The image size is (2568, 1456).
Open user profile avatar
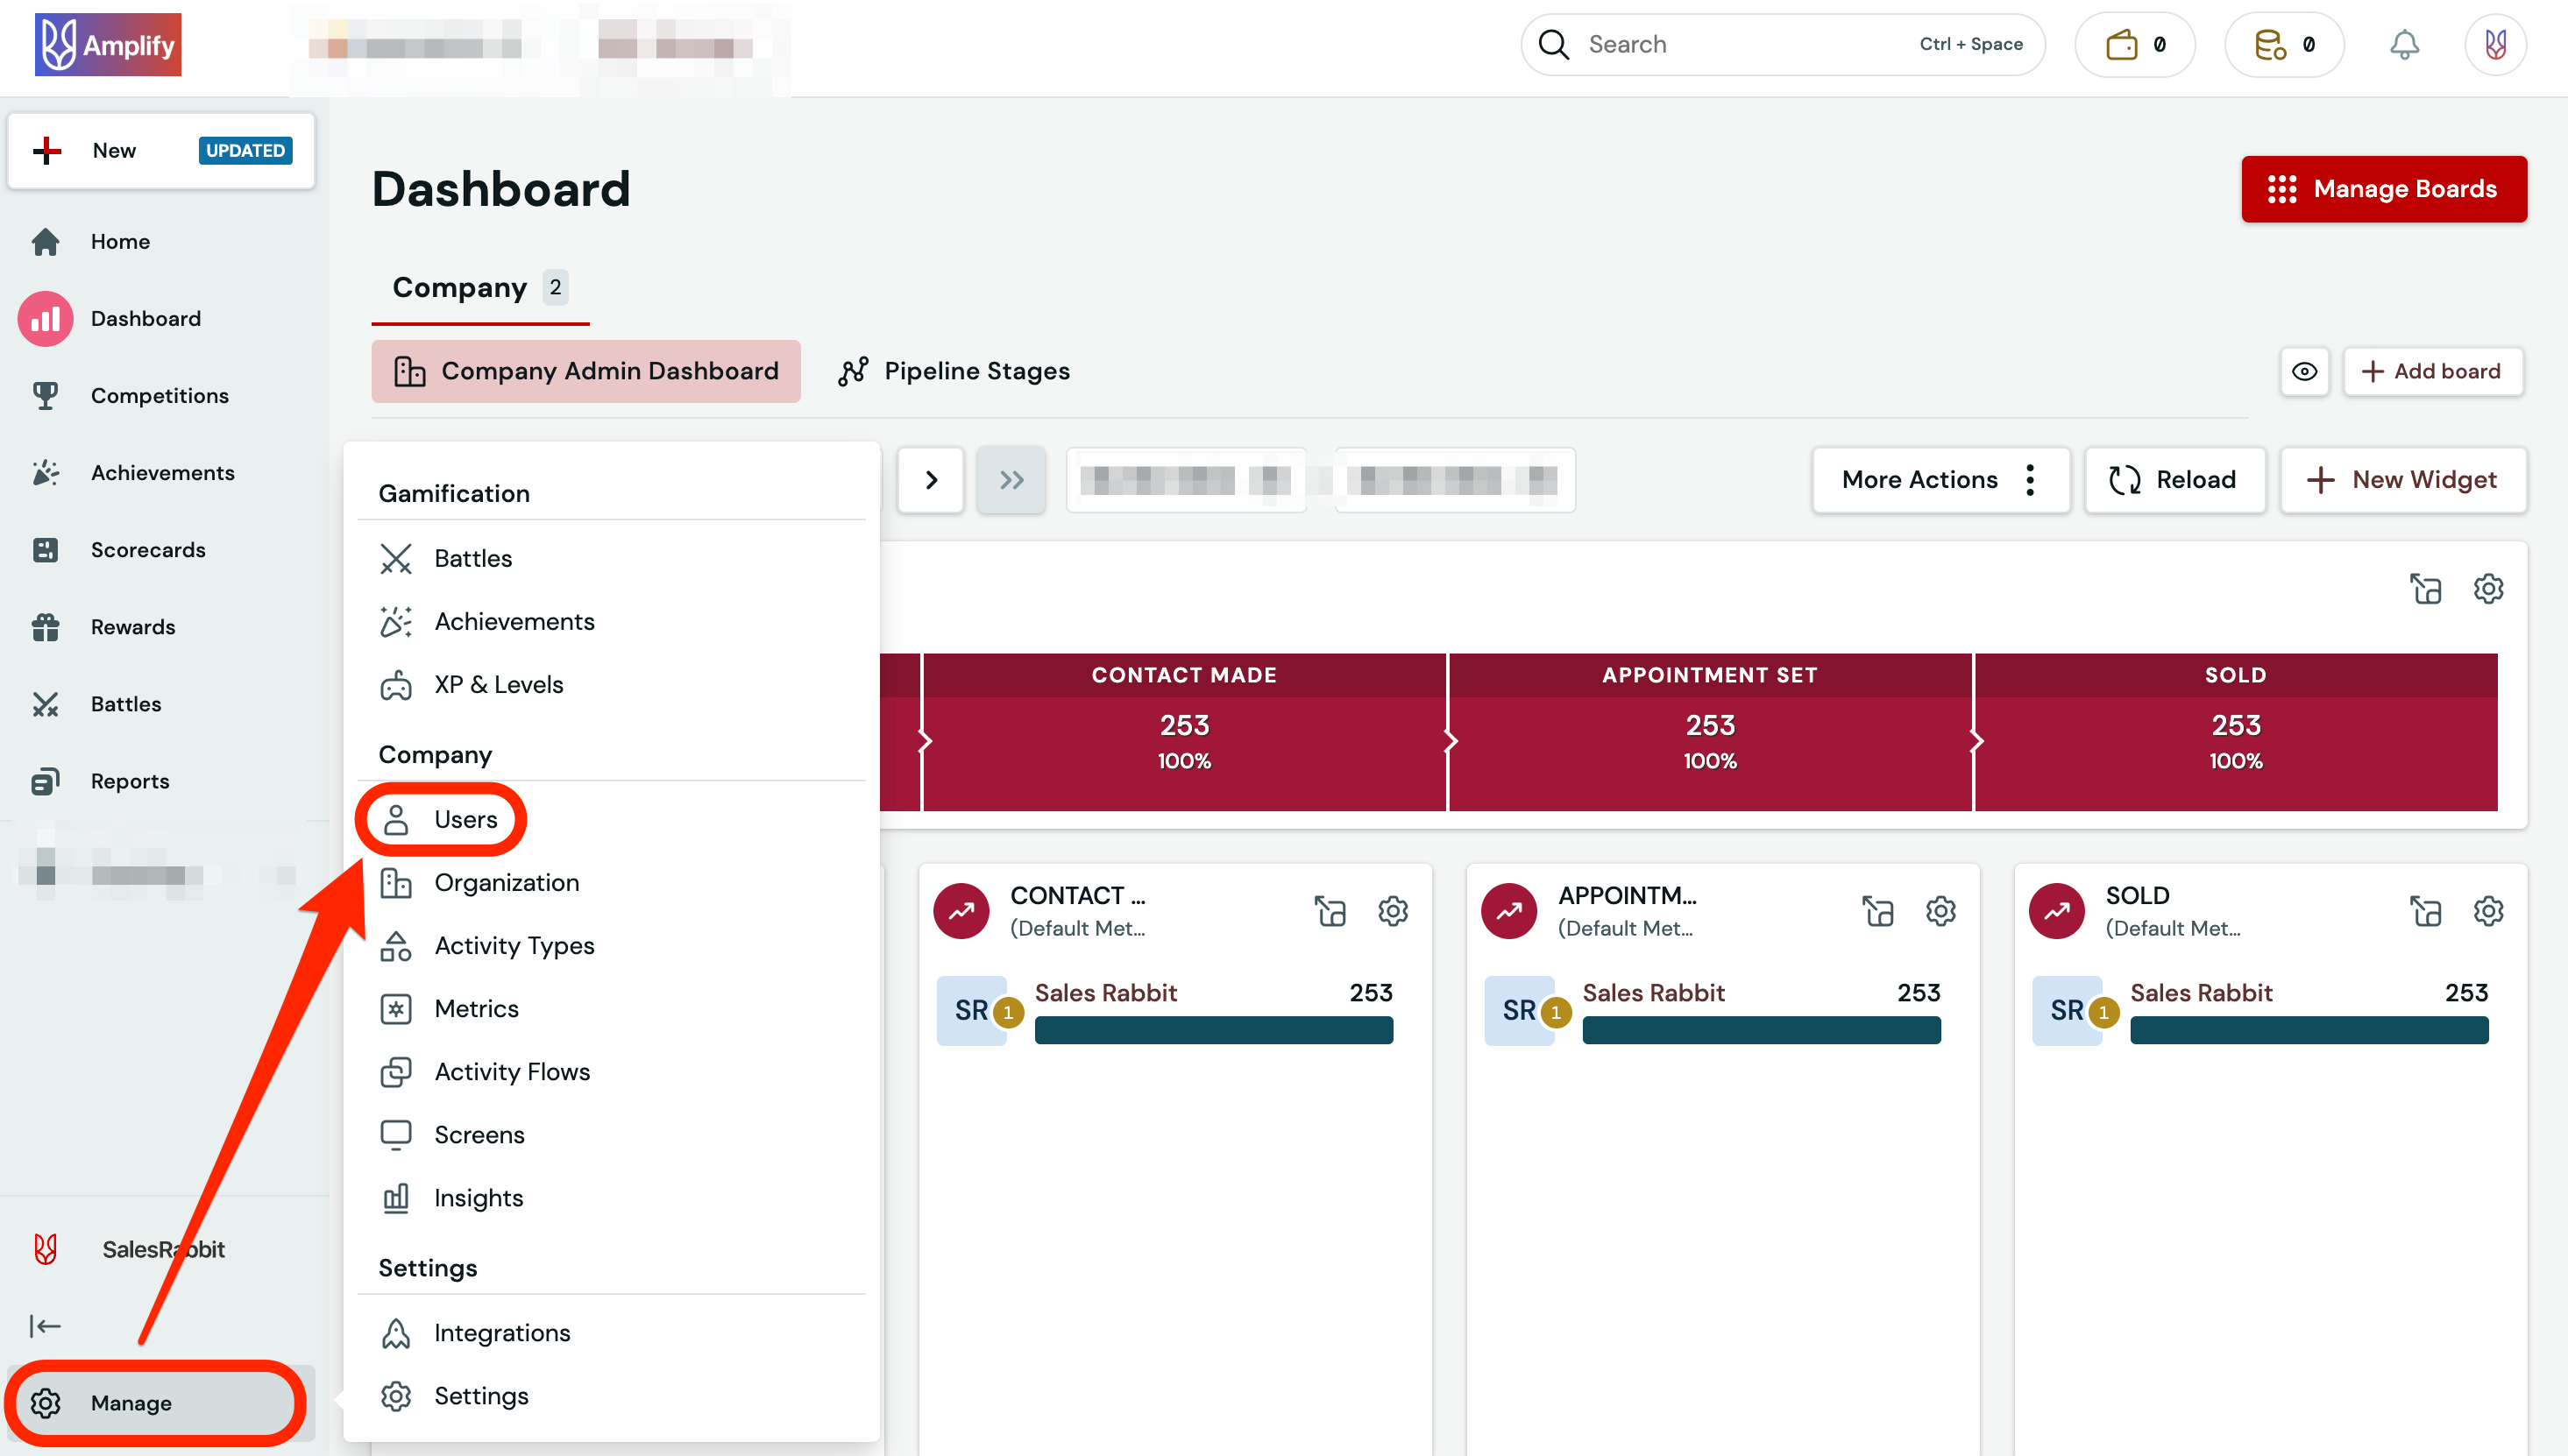point(2495,45)
